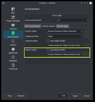Viewport: 95px width, 102px height.
Task: Clear the Library folder path field
Action: point(82,54)
